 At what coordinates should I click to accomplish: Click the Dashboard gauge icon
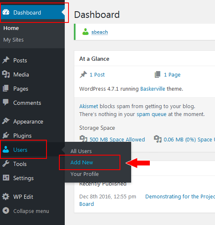(x=6, y=12)
